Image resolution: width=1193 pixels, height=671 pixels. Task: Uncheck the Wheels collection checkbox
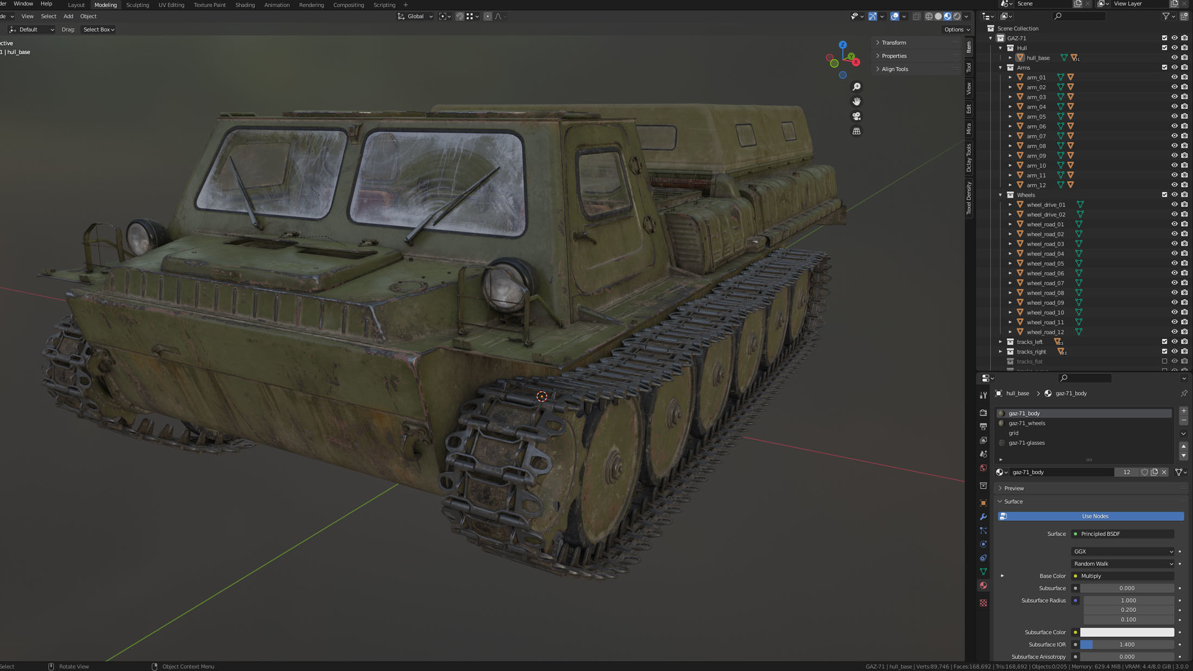[x=1164, y=195]
